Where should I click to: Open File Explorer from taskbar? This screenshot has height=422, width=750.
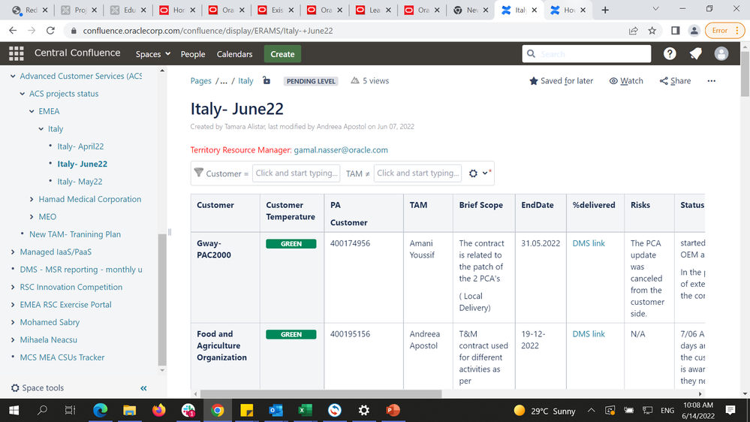click(x=129, y=411)
